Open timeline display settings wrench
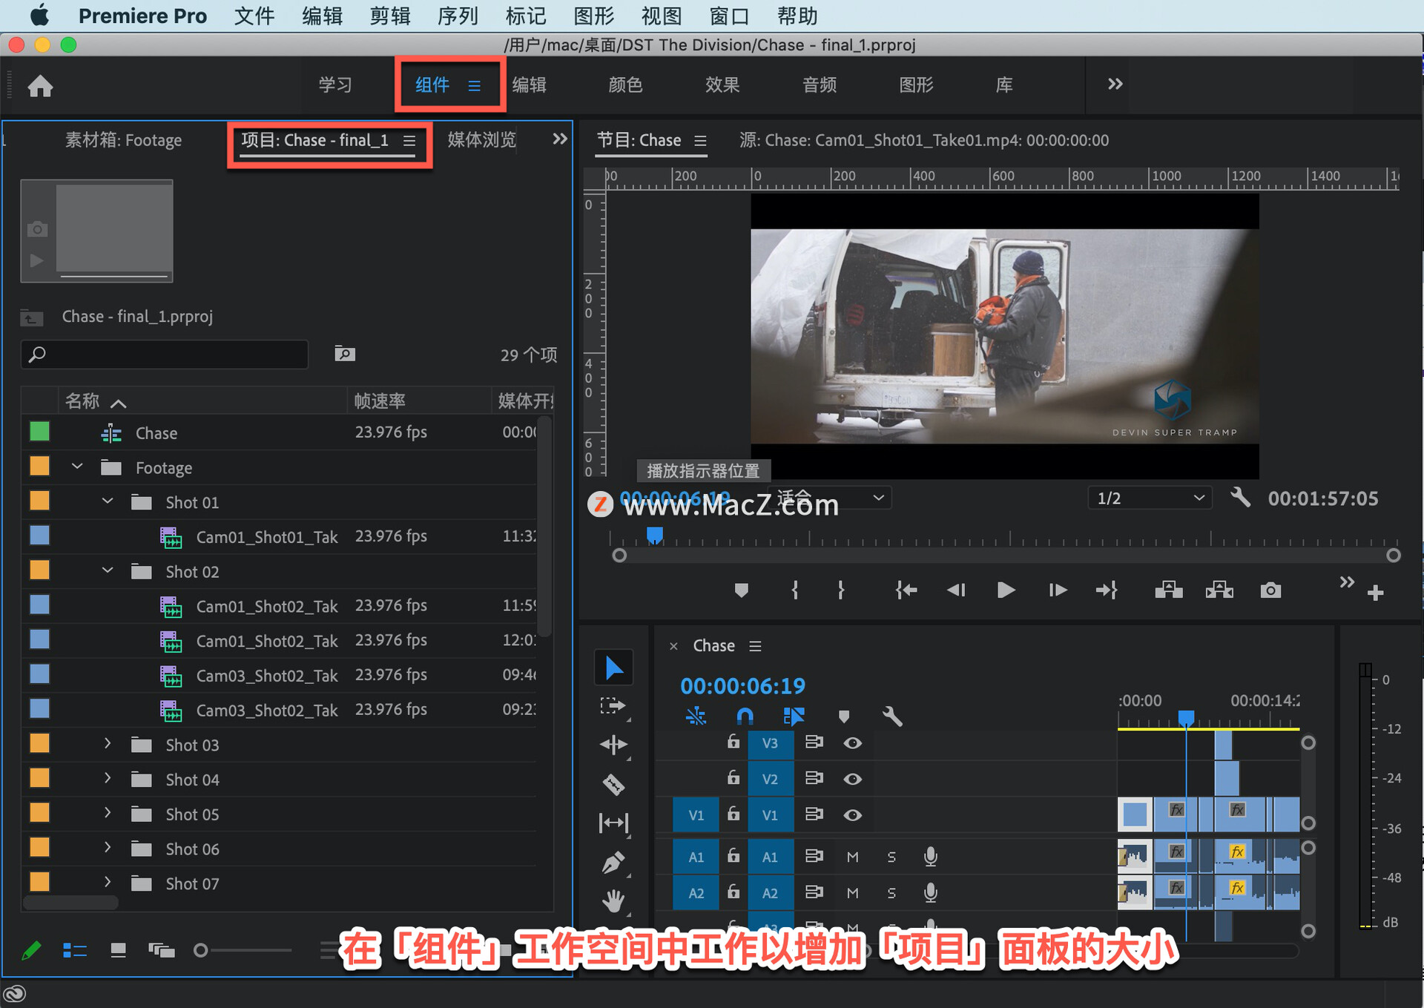 (892, 716)
